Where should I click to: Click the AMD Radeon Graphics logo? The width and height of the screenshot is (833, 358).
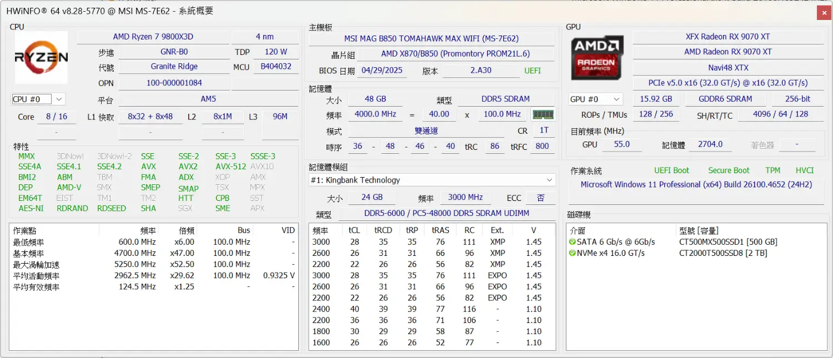[x=598, y=57]
